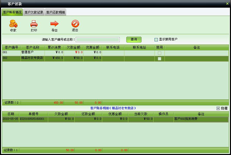Open the 客户还款明细 tab

pos(55,12)
